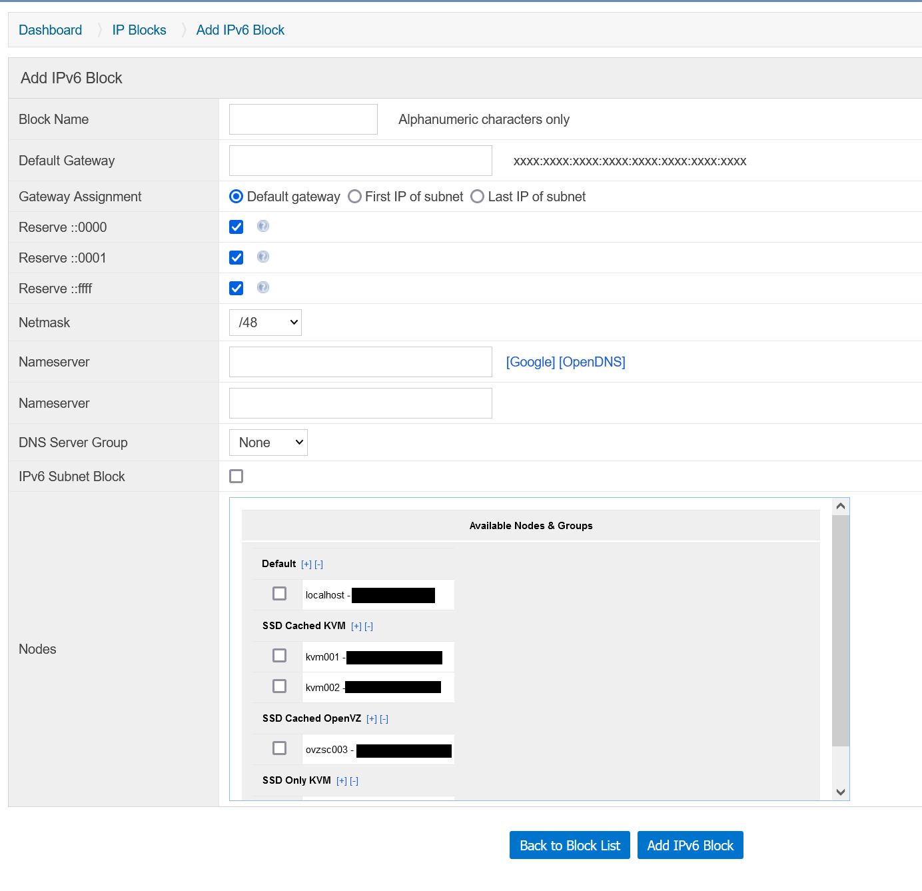Screen dimensions: 922x891
Task: Uncheck the Reserve ::0000 checkbox
Action: coord(236,227)
